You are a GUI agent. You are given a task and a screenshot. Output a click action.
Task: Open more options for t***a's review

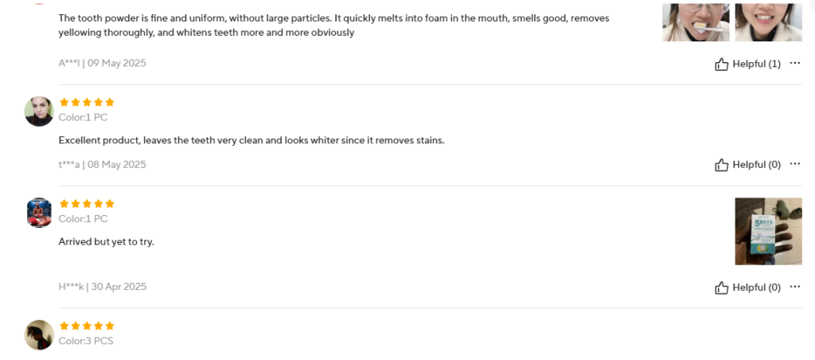[794, 165]
